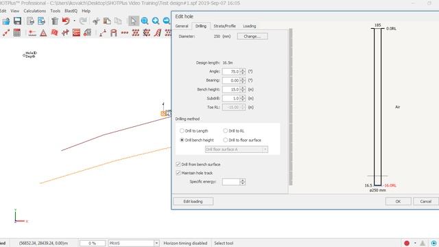Zoom to extents with the grid magnifier icon
This screenshot has height=247, width=439.
145,21
